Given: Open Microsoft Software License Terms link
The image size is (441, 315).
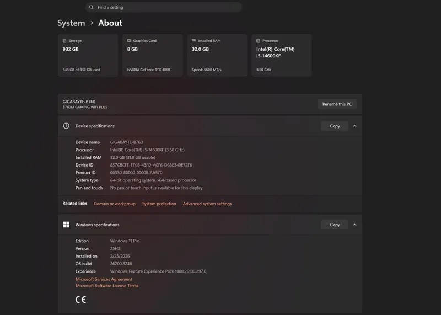Looking at the screenshot, I should point(107,286).
